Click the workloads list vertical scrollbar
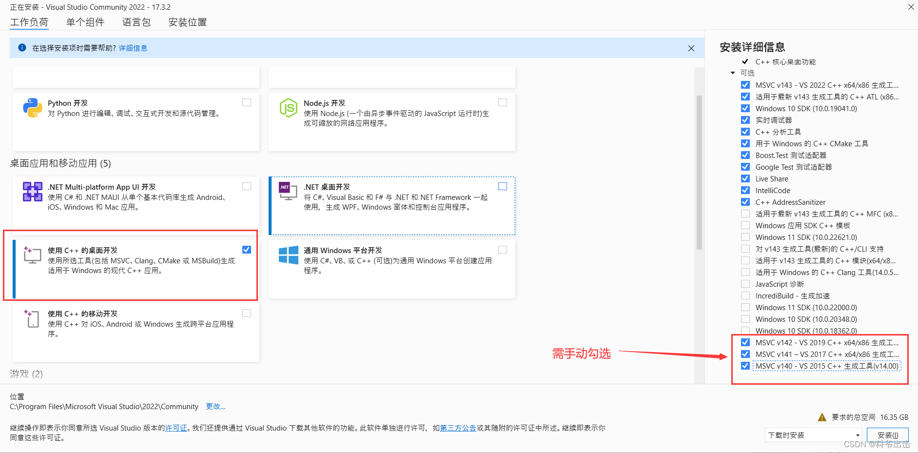Screen dimensions: 918x453 (x=699, y=172)
